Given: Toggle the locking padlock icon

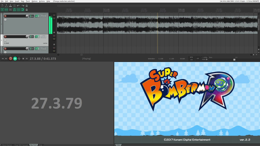Looking at the screenshot, I should (x=27, y=10).
